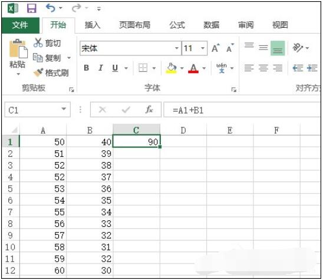Open the 页面布局 tab
Screen dimensions: 323x280
(x=135, y=25)
